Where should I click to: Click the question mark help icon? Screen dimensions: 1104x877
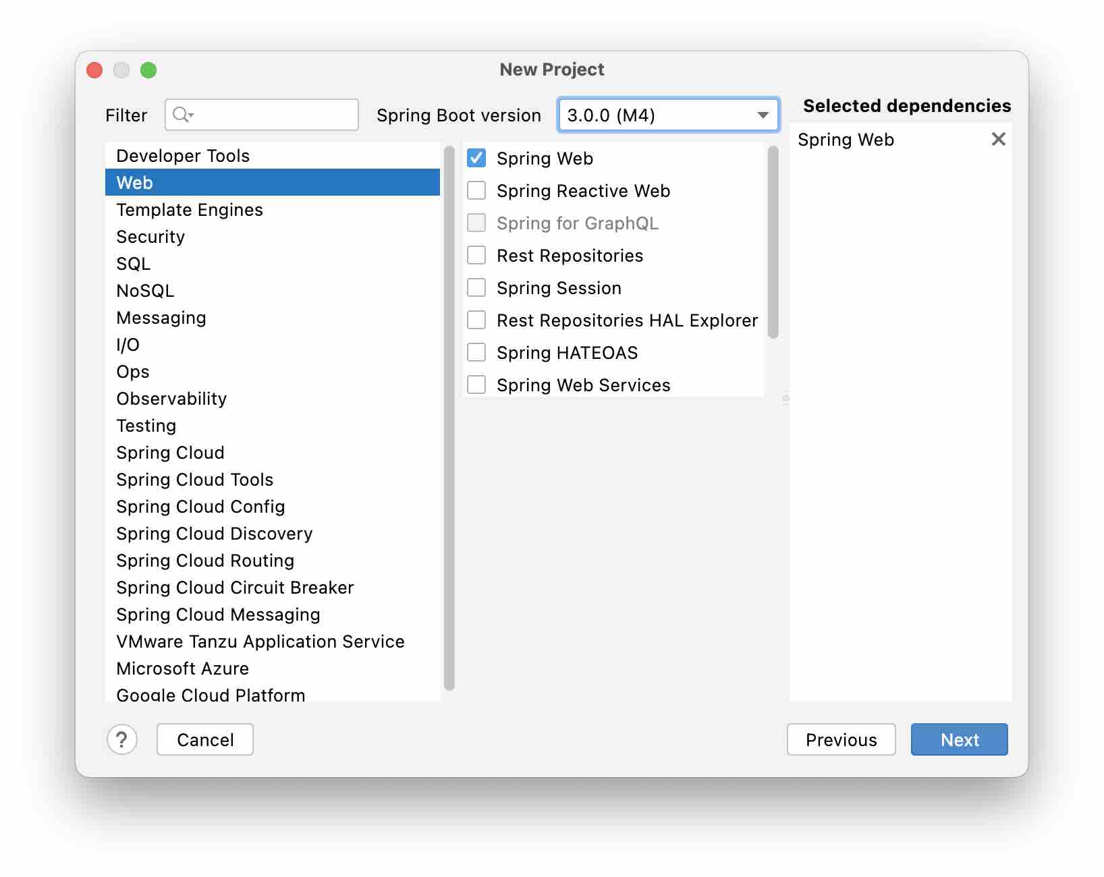tap(122, 739)
